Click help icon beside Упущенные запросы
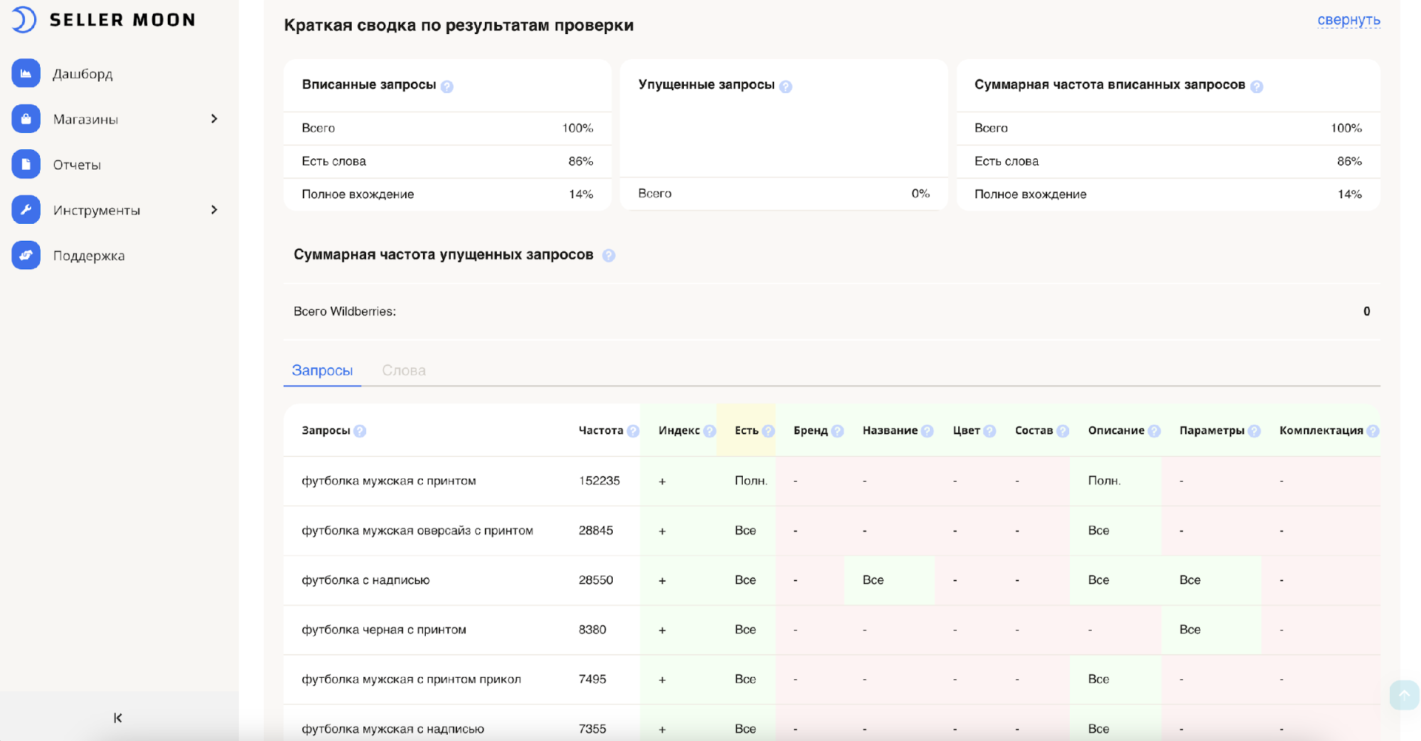This screenshot has width=1421, height=741. (x=785, y=86)
